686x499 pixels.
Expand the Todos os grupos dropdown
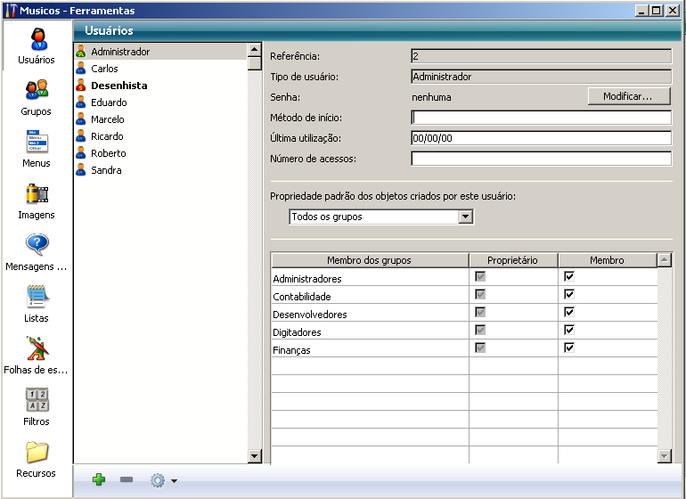click(465, 217)
